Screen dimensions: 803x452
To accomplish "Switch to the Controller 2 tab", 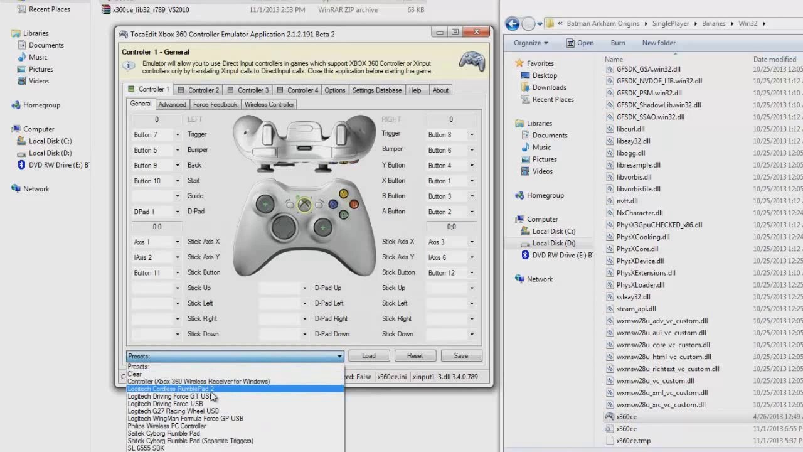I will tap(198, 90).
